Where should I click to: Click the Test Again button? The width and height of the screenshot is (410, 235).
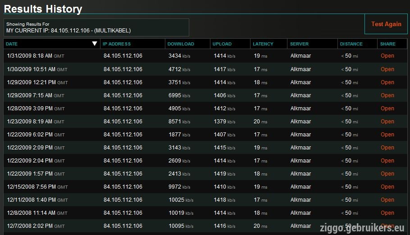pos(386,24)
